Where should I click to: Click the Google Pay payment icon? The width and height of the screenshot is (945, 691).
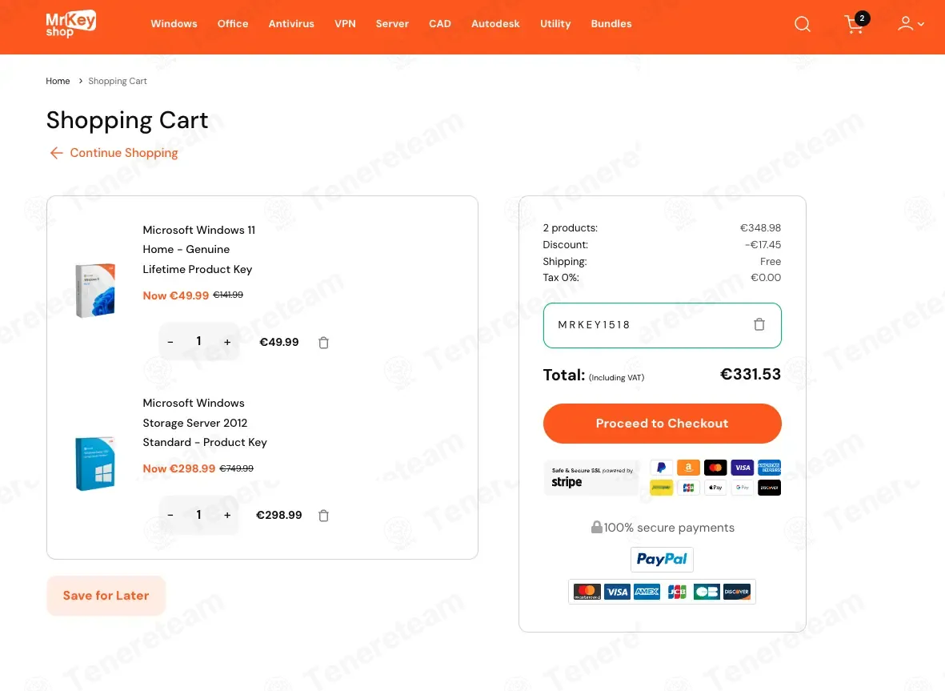click(743, 487)
